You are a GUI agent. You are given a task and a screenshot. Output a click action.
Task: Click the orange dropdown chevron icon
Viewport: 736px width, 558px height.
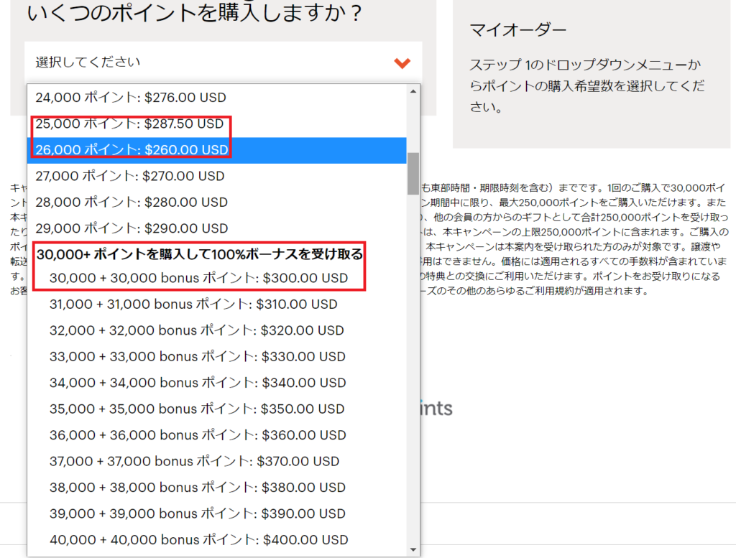(402, 63)
